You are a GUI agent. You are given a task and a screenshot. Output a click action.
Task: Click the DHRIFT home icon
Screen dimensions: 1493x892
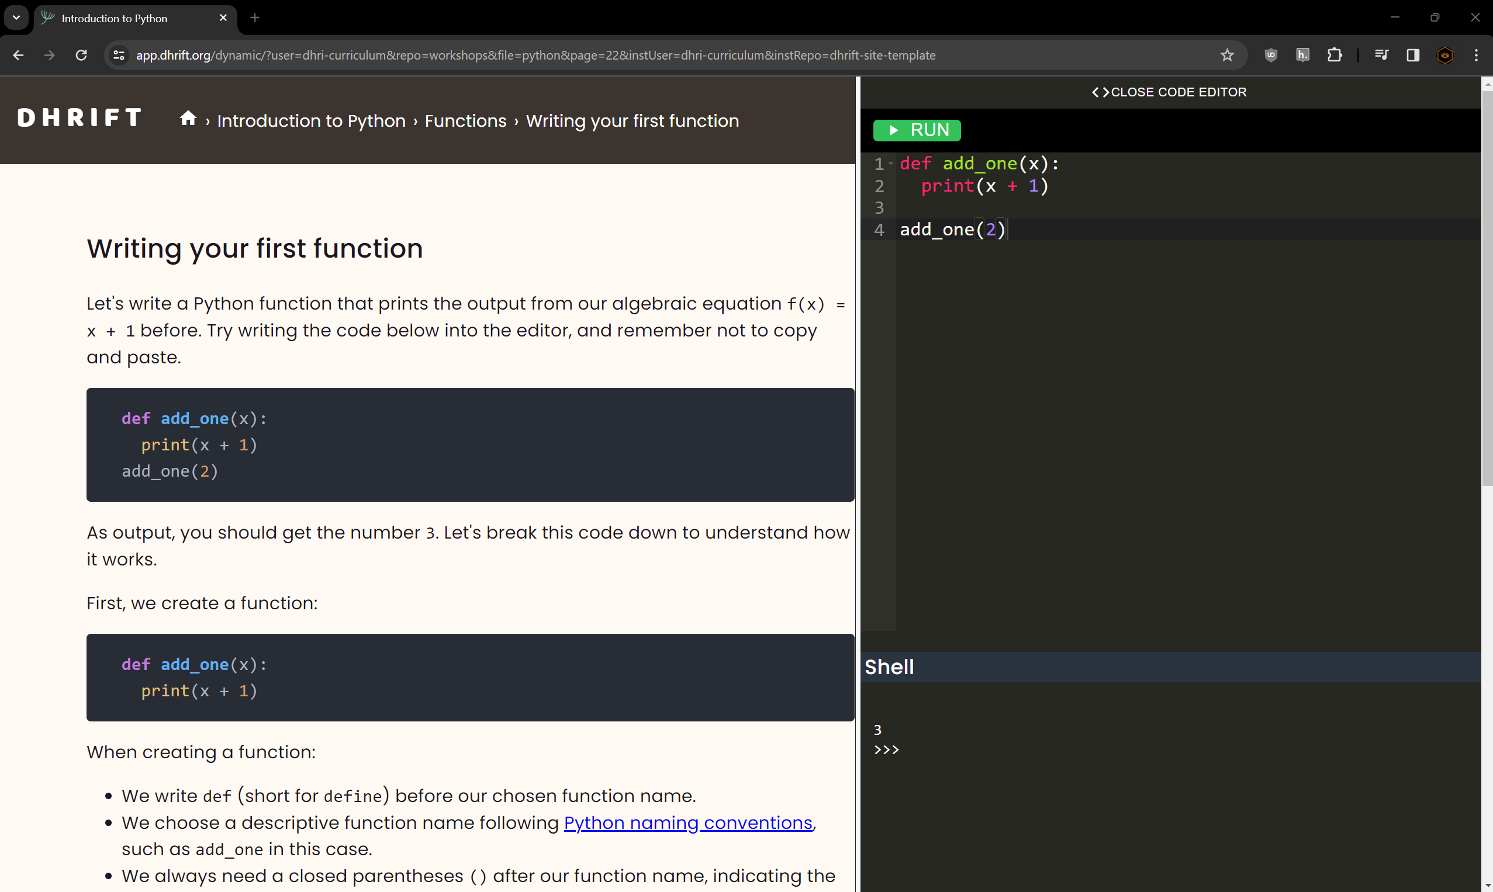pyautogui.click(x=188, y=119)
